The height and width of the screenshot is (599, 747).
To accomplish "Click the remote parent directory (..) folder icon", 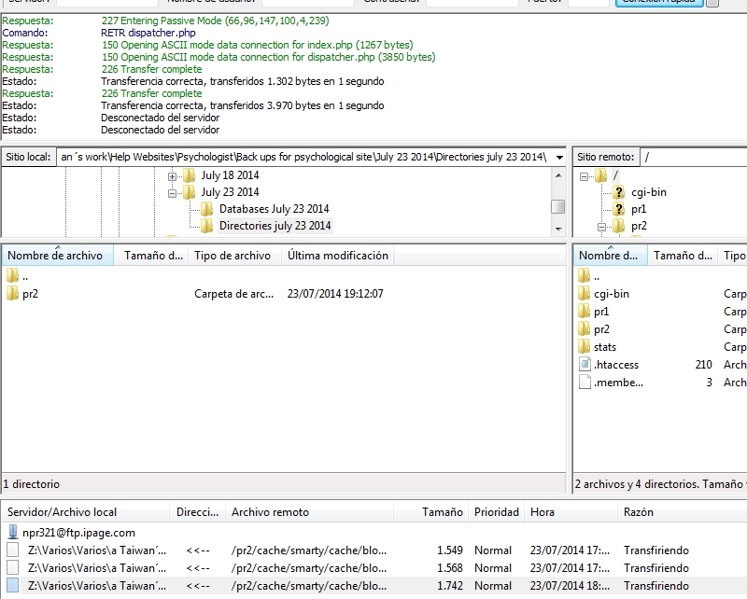I will (585, 275).
